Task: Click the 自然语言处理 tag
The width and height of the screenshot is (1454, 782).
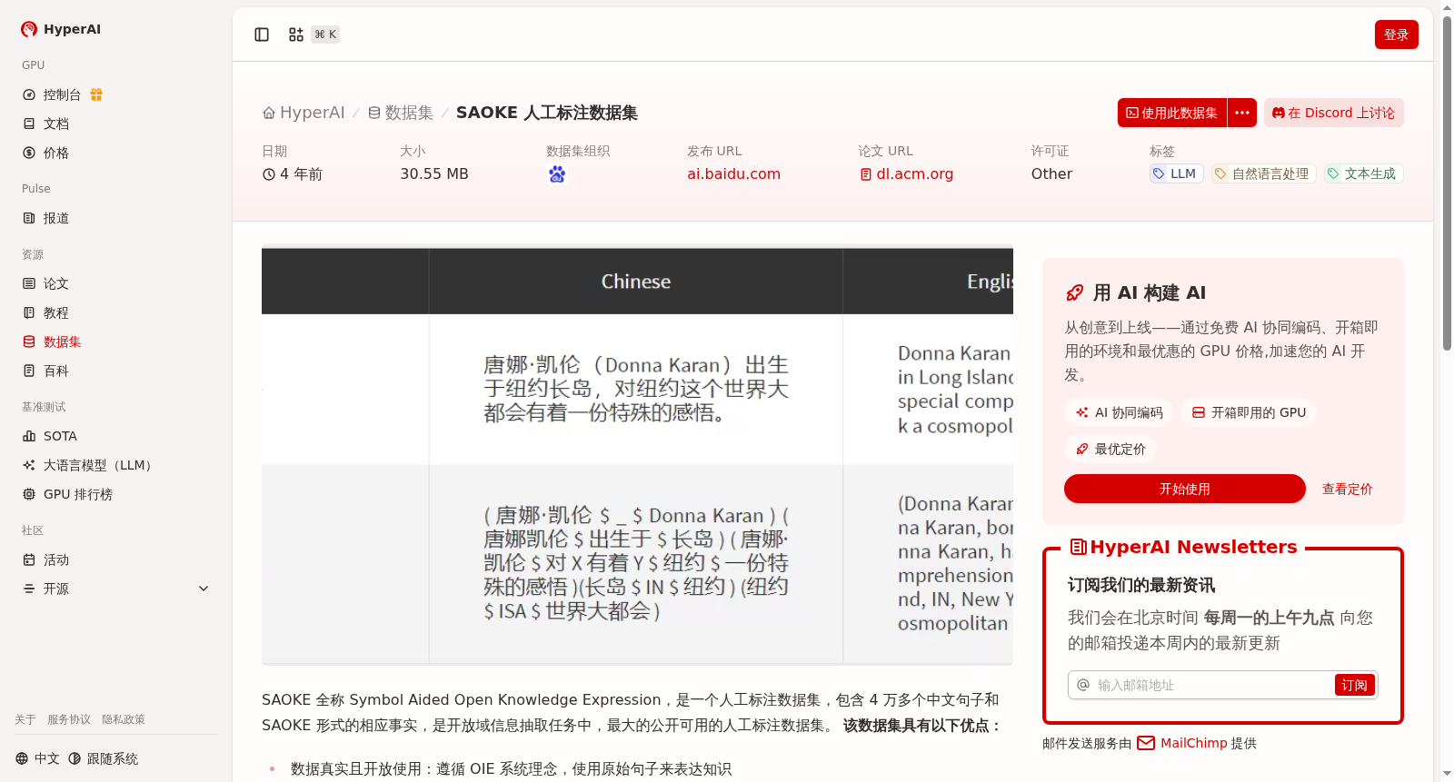Action: coord(1263,173)
